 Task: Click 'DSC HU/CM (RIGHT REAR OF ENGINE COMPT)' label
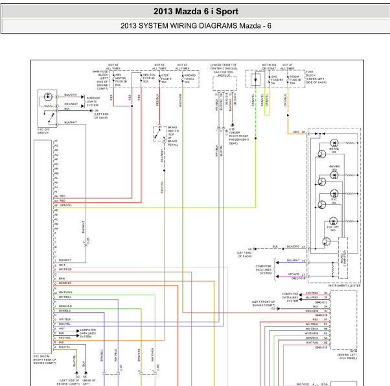pyautogui.click(x=45, y=359)
